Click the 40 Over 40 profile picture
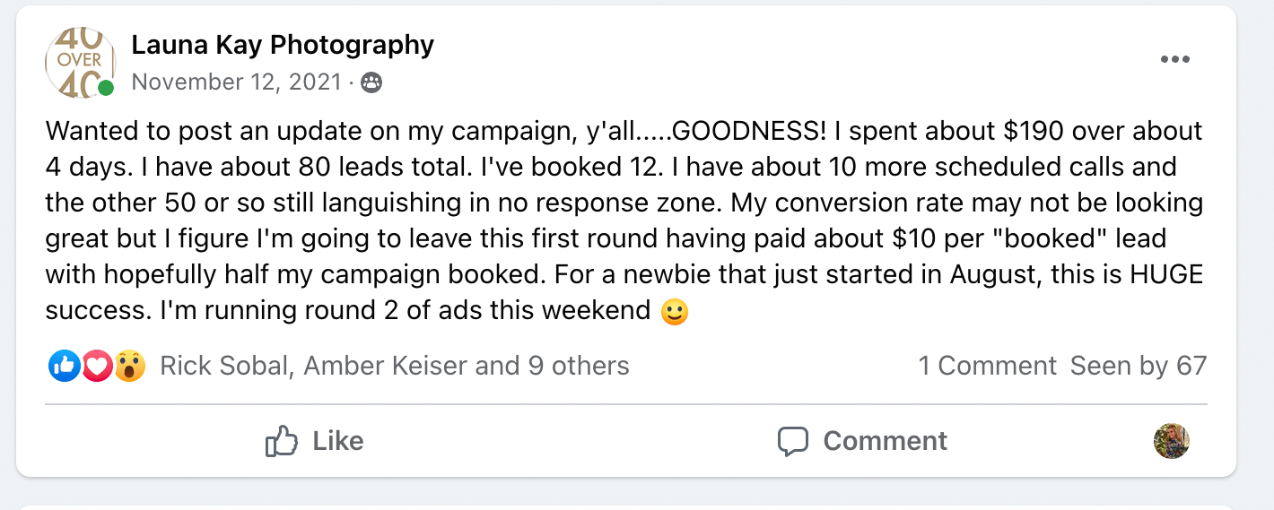This screenshot has height=510, width=1274. (x=79, y=61)
